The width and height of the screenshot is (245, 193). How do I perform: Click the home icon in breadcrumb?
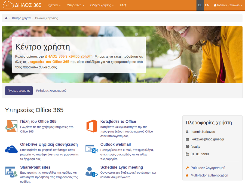(x=6, y=18)
